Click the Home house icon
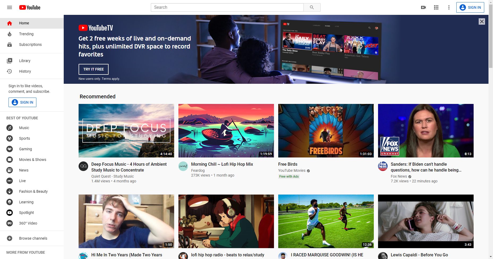 pyautogui.click(x=10, y=23)
